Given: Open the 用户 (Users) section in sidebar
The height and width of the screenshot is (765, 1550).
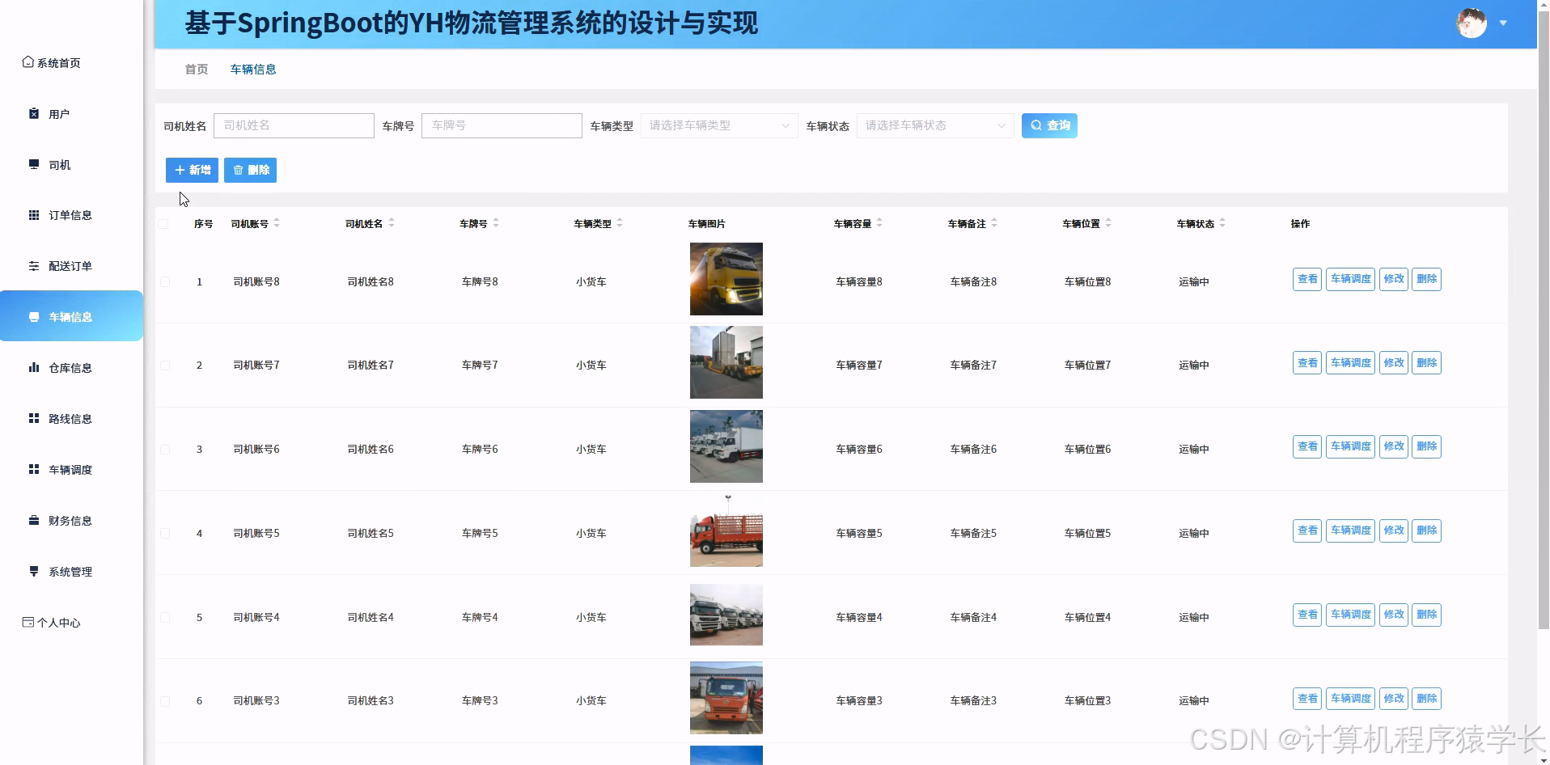Looking at the screenshot, I should click(x=34, y=113).
